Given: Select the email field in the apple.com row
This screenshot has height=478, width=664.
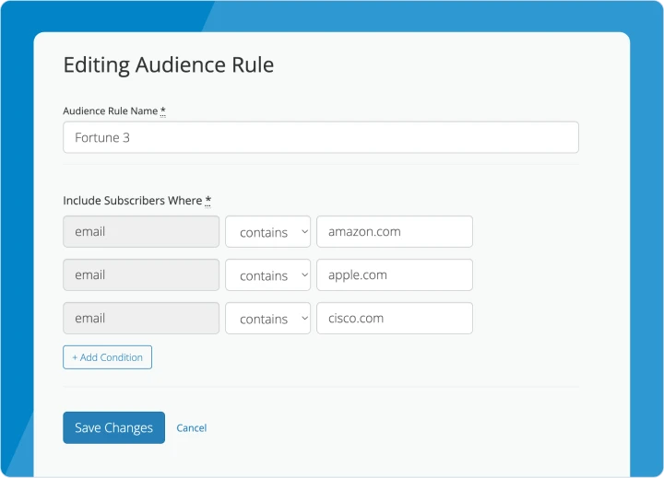Looking at the screenshot, I should point(141,275).
